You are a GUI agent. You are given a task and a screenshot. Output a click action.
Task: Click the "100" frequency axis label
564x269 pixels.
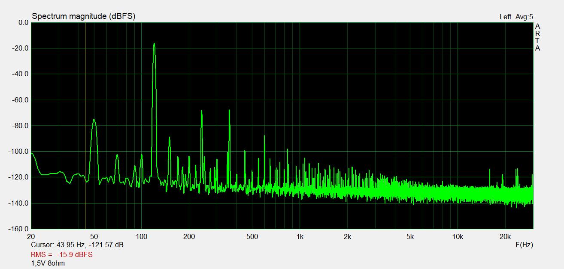point(142,236)
